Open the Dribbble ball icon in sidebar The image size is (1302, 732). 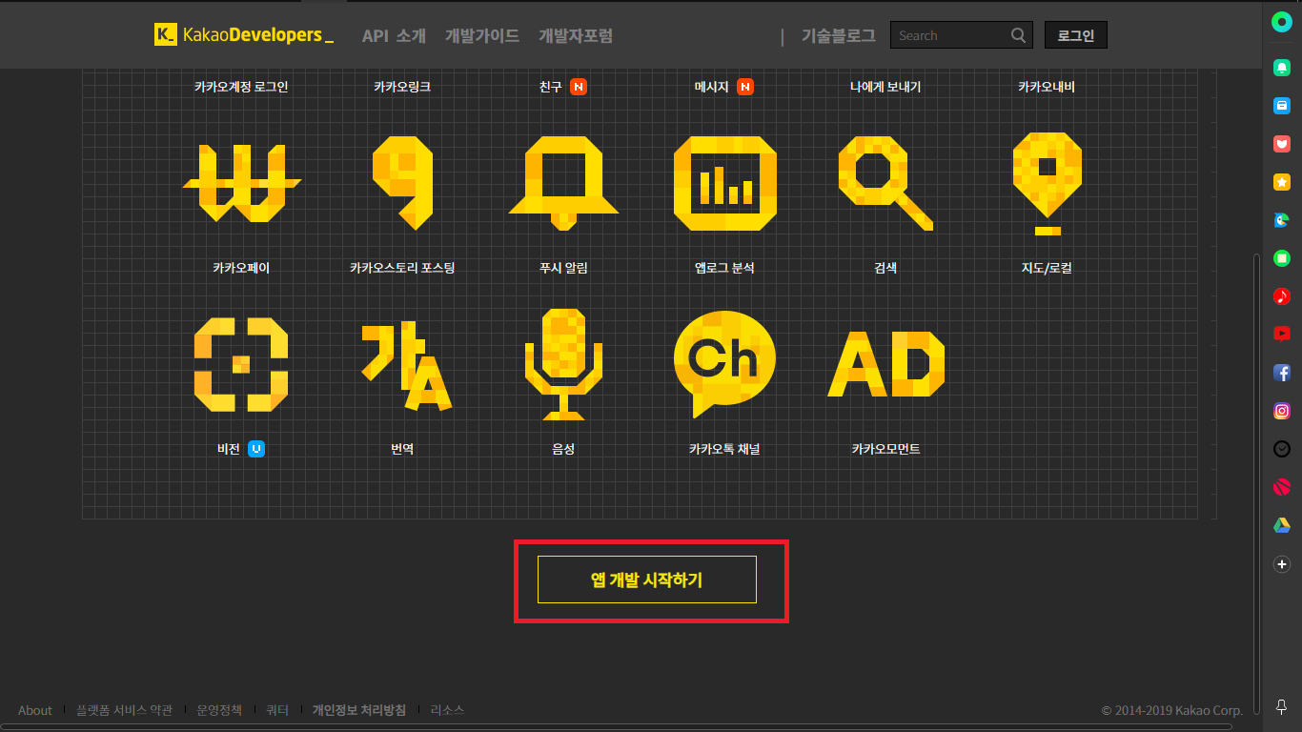pyautogui.click(x=1282, y=487)
